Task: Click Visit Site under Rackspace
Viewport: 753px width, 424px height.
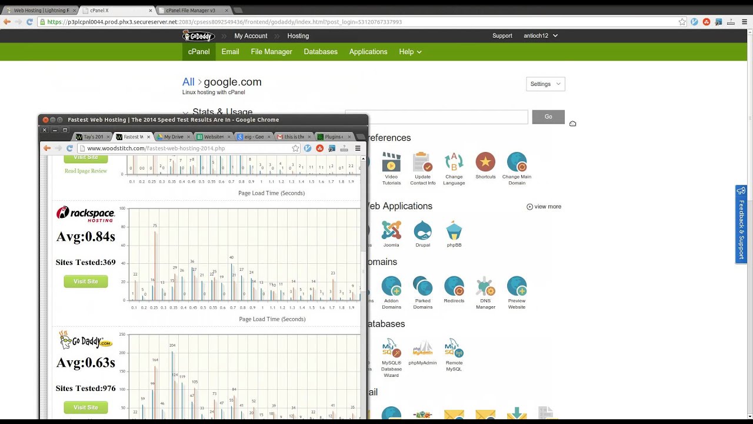Action: pyautogui.click(x=86, y=281)
